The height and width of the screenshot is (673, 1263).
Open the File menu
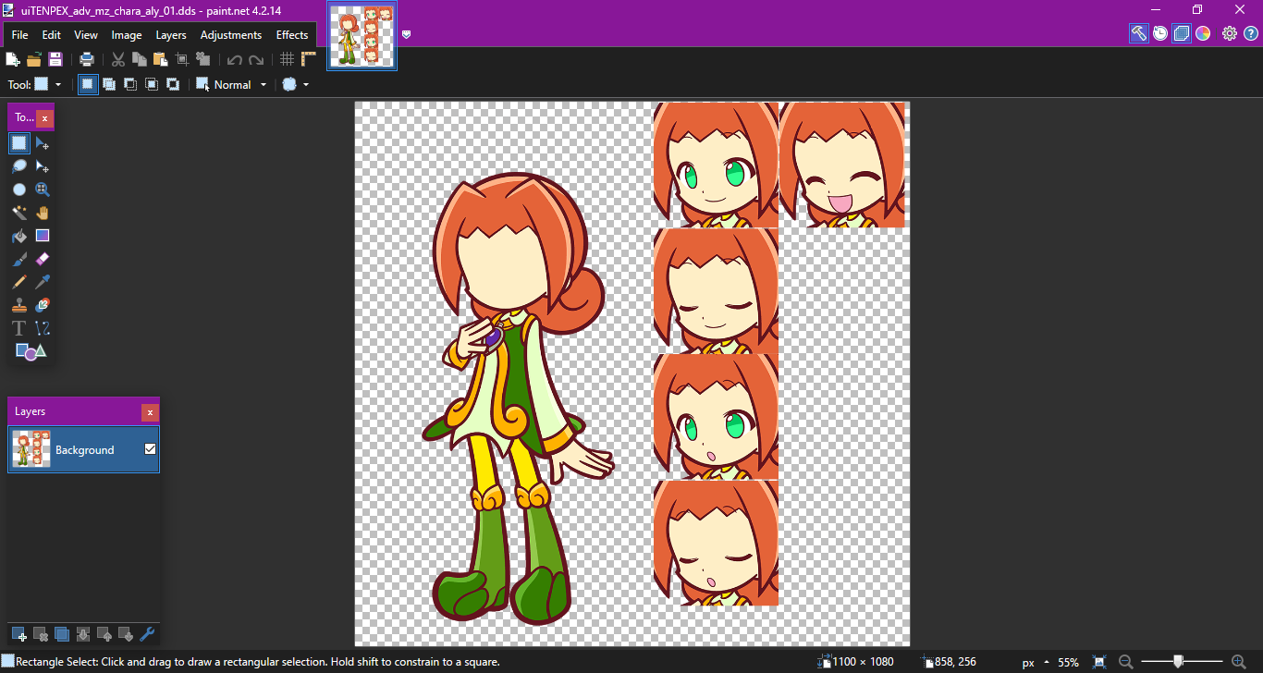[x=19, y=35]
